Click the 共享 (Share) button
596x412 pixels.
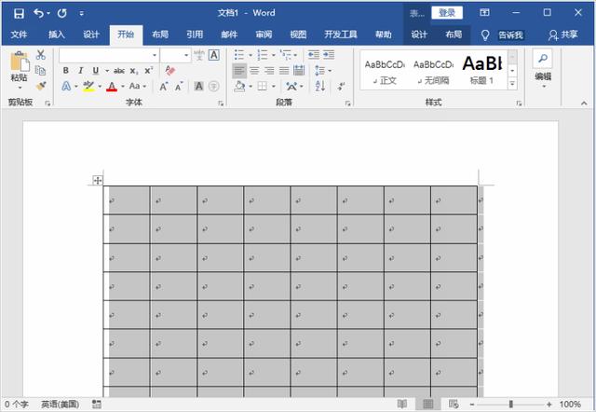point(563,35)
